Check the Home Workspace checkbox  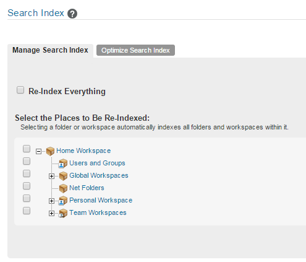(x=27, y=149)
